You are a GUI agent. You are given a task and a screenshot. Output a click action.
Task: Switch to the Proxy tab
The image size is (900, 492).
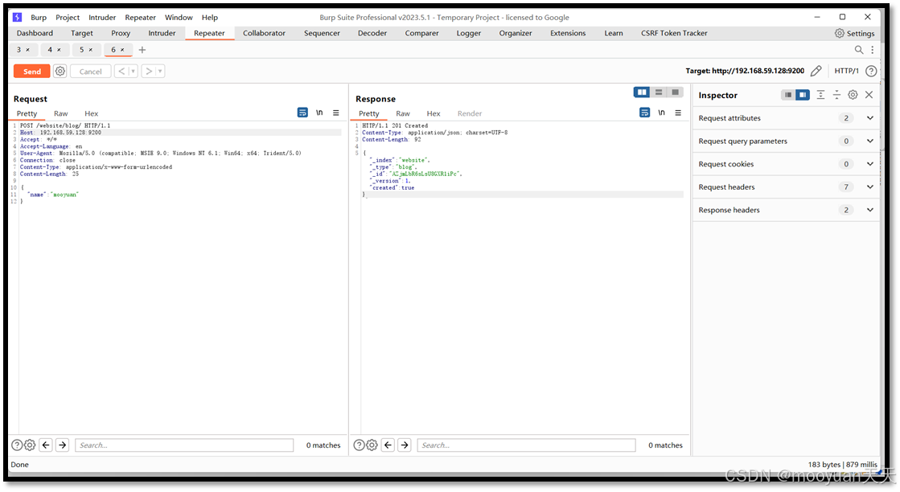121,33
